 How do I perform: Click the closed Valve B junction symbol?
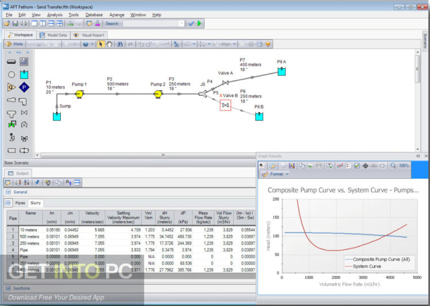click(x=225, y=105)
